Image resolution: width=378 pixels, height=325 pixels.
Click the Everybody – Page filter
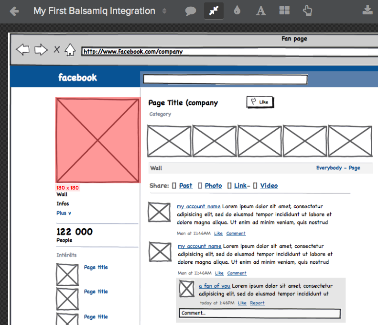click(x=338, y=168)
